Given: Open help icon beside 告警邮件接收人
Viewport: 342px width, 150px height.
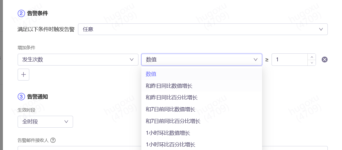Looking at the screenshot, I should 53,140.
